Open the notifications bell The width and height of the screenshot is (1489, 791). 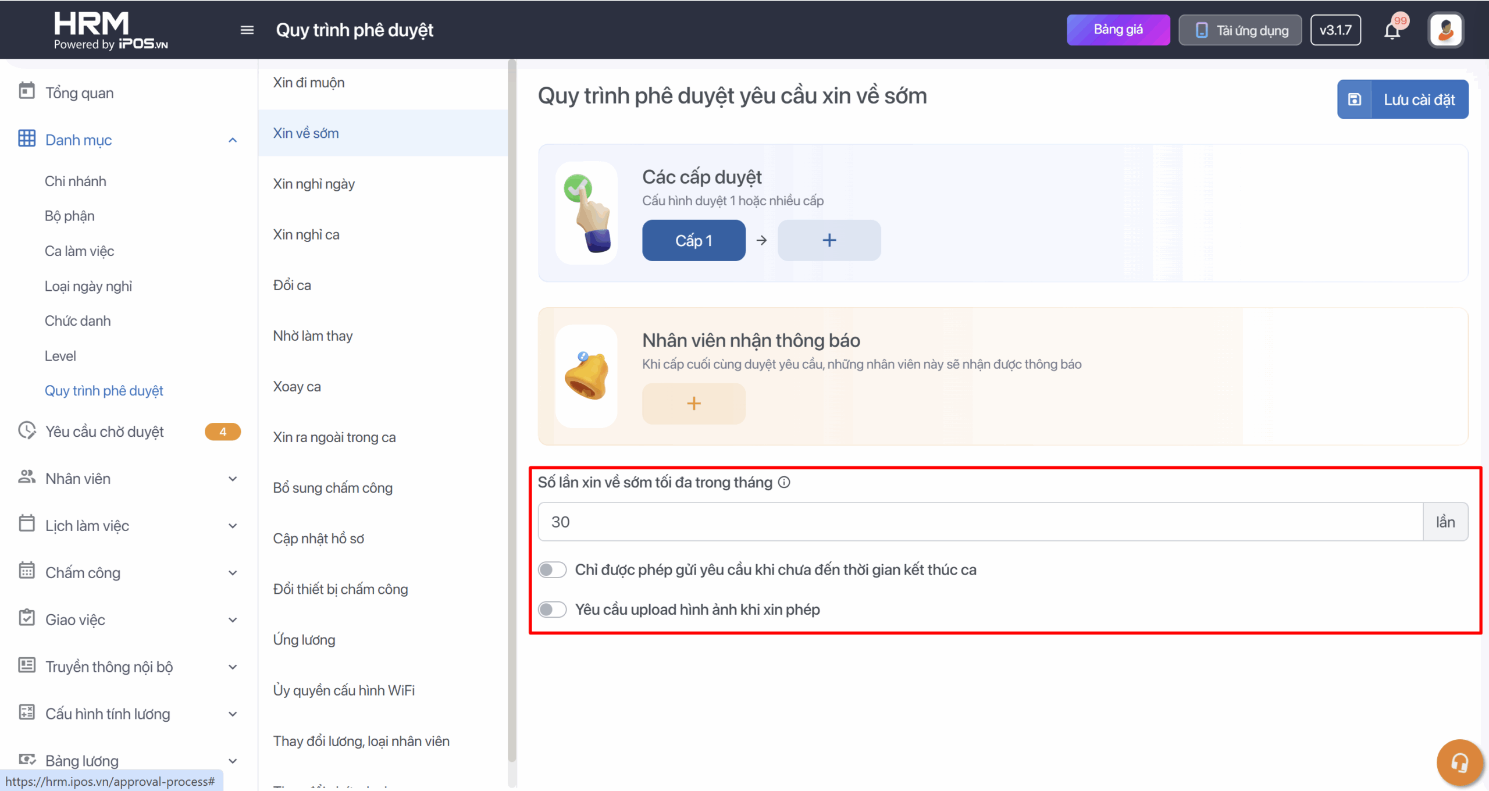tap(1392, 30)
